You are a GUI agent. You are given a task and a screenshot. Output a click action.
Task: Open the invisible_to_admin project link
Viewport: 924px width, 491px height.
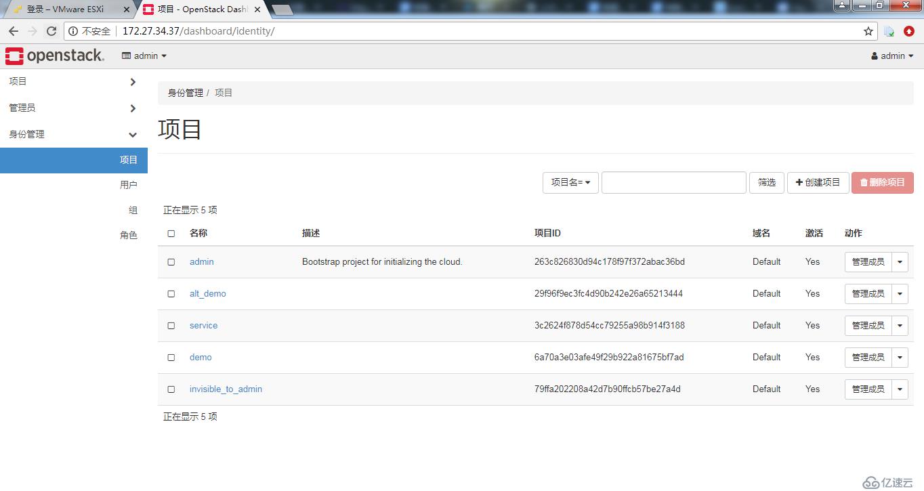coord(226,389)
